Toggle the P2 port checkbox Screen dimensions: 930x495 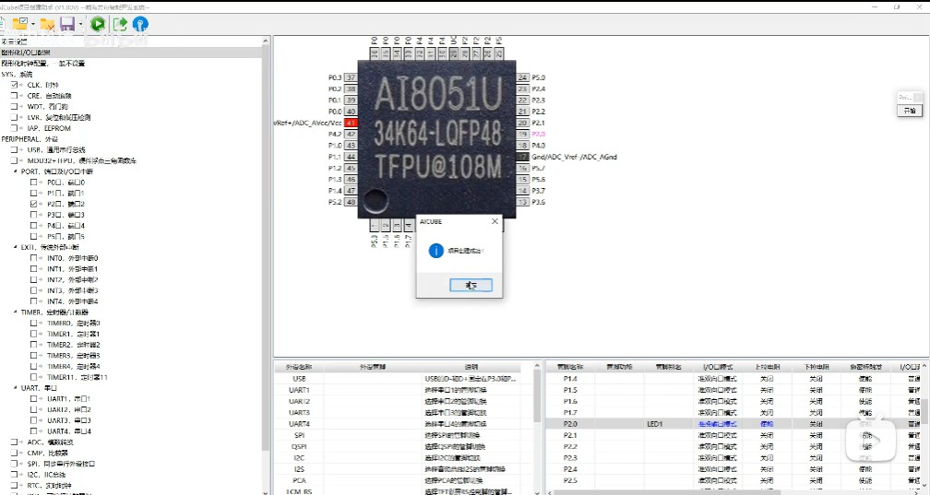(x=34, y=204)
